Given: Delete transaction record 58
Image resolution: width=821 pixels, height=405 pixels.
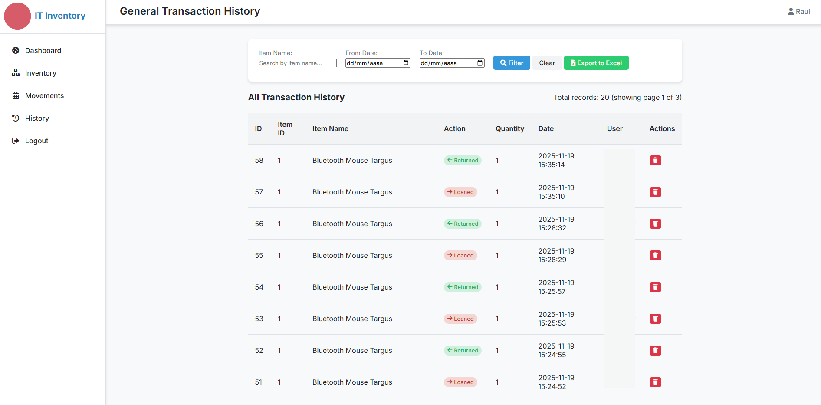Looking at the screenshot, I should point(655,160).
